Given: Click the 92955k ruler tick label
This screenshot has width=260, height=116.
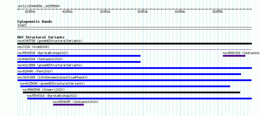Looking at the screenshot, I should [218, 12].
